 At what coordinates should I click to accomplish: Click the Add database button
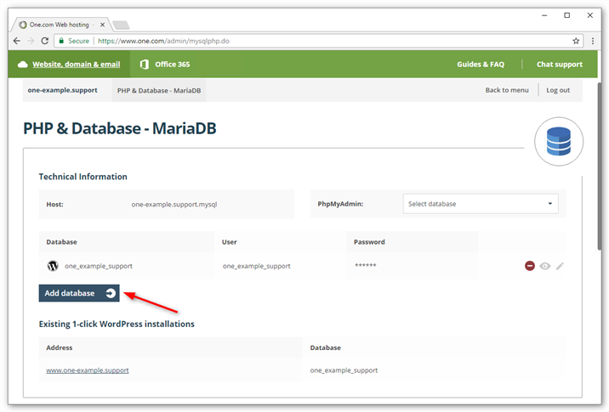point(79,293)
